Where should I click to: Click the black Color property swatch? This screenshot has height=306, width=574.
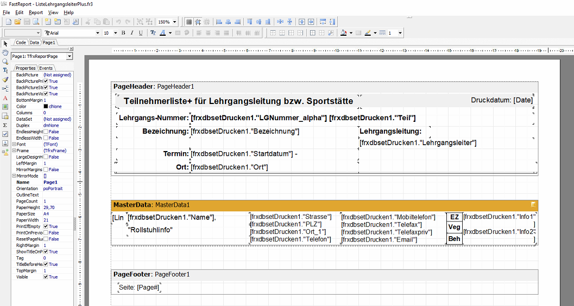46,106
